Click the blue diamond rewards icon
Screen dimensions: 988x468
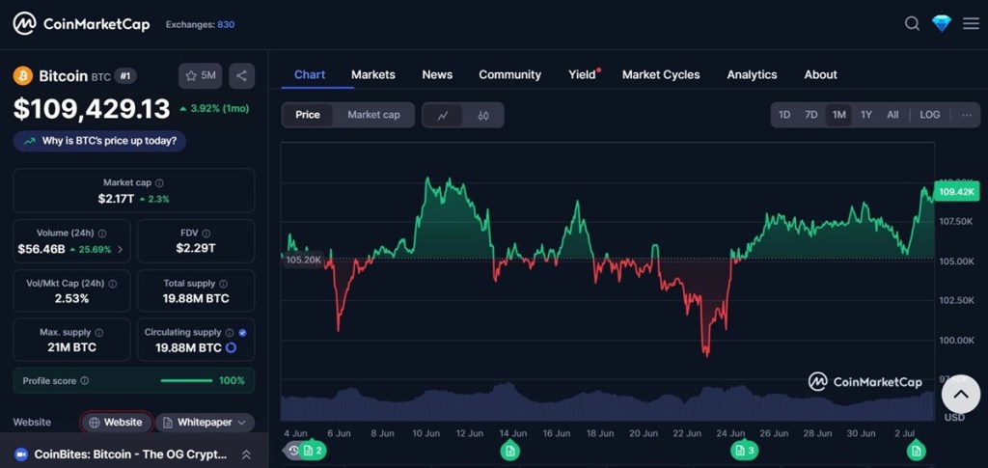click(942, 24)
